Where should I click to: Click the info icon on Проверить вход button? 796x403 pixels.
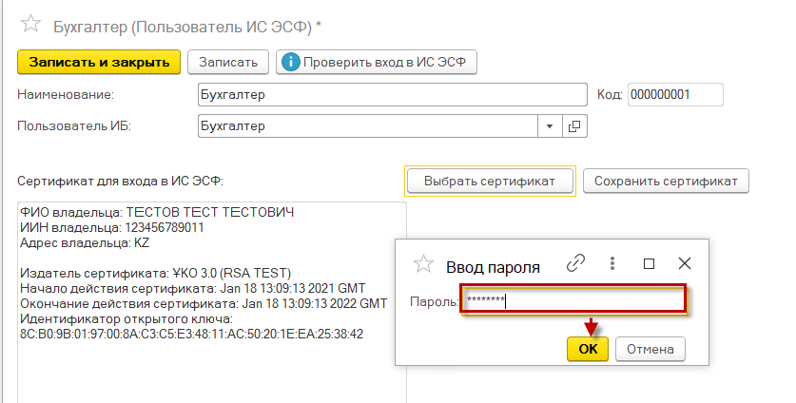tap(290, 62)
